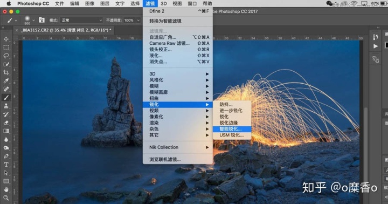Expand the 模糊画廊 submenu
The image size is (388, 204).
[178, 92]
